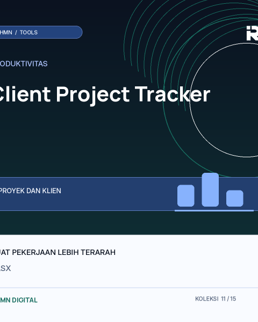Click the MN DIGITAL footer label
Screen dimensions: 258x322
[19, 300]
